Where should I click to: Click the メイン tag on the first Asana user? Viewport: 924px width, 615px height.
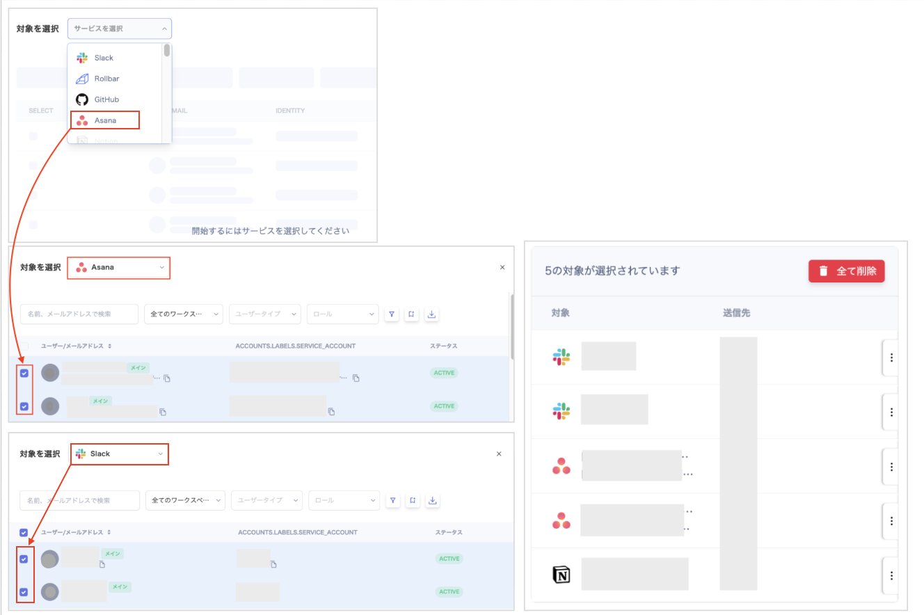[x=138, y=367]
